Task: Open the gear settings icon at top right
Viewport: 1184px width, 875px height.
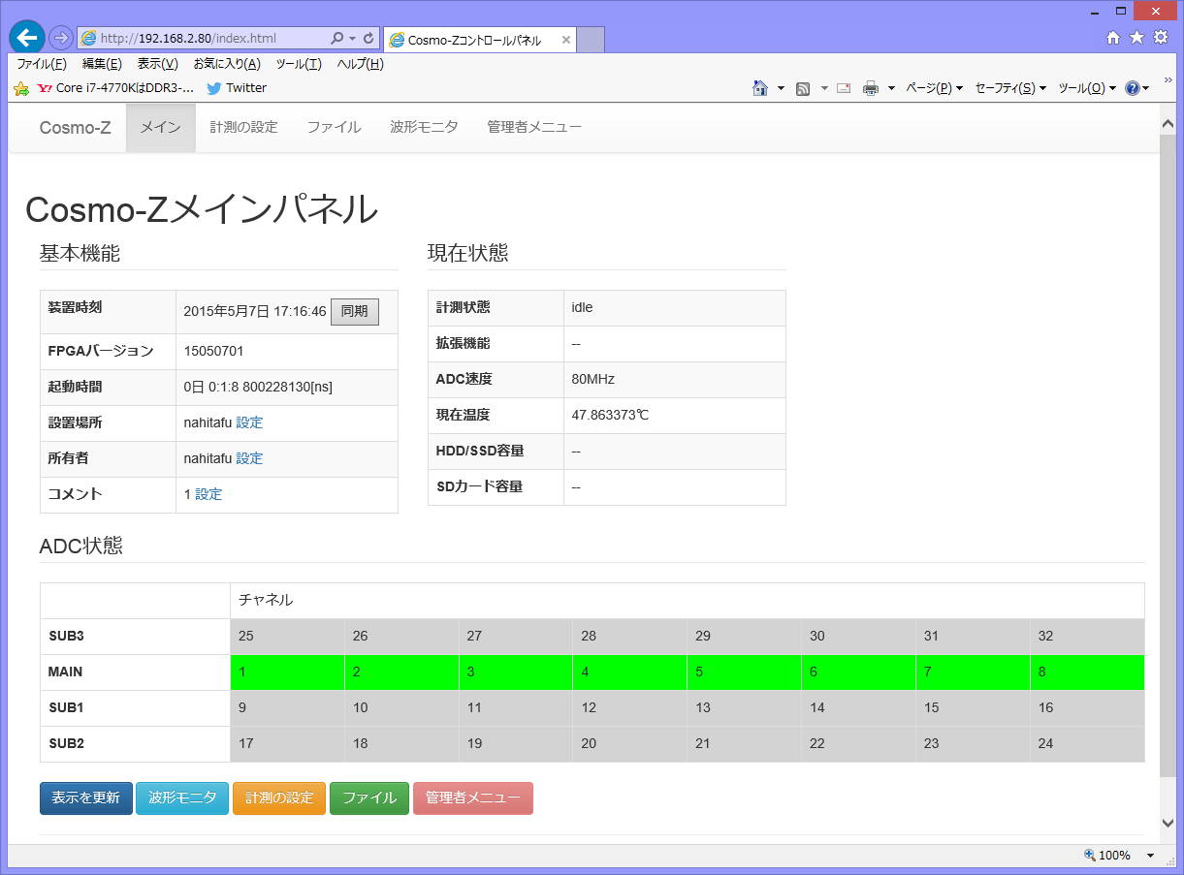Action: [1160, 38]
